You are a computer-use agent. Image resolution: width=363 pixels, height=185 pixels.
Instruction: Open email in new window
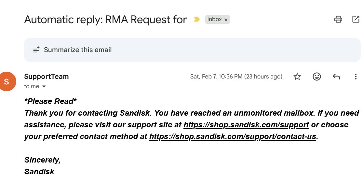click(356, 19)
